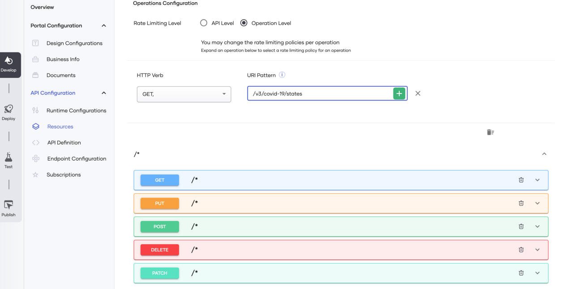Screen dimensions: 564x289
Task: Collapse the Portal Configuration section
Action: (104, 25)
